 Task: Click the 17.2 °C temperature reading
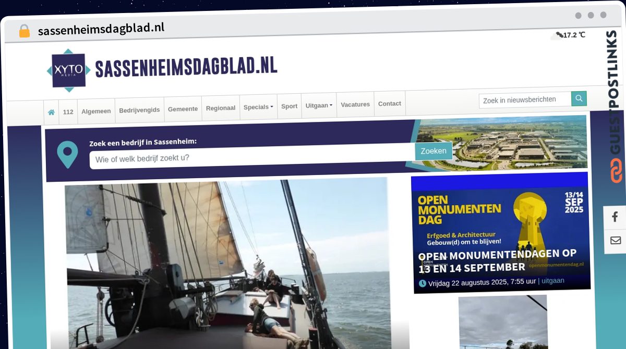[x=574, y=35]
